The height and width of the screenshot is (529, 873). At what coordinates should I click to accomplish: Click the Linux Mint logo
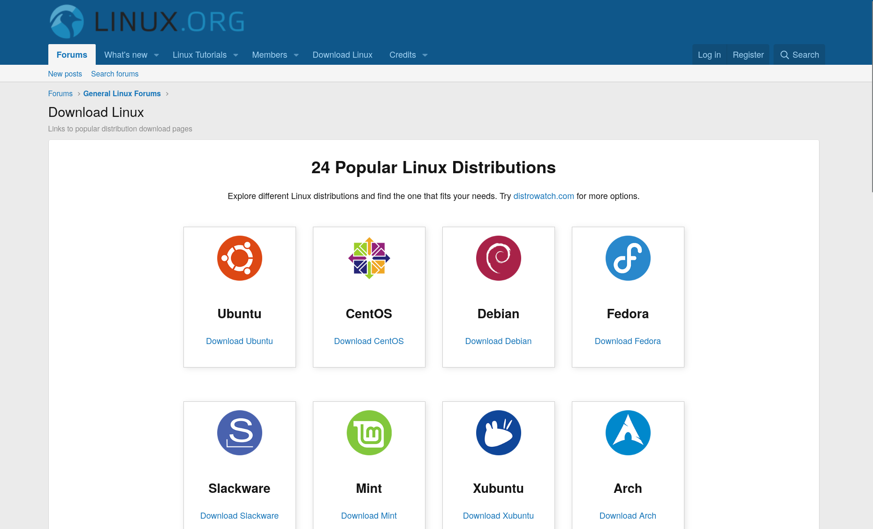tap(369, 433)
